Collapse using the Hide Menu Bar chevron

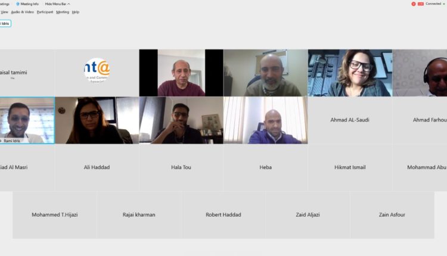(69, 4)
